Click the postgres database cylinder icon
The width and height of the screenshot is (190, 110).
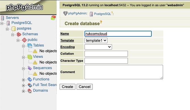pyautogui.click(x=14, y=29)
